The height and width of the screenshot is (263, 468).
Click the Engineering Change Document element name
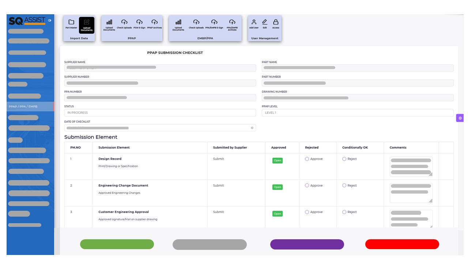(123, 186)
